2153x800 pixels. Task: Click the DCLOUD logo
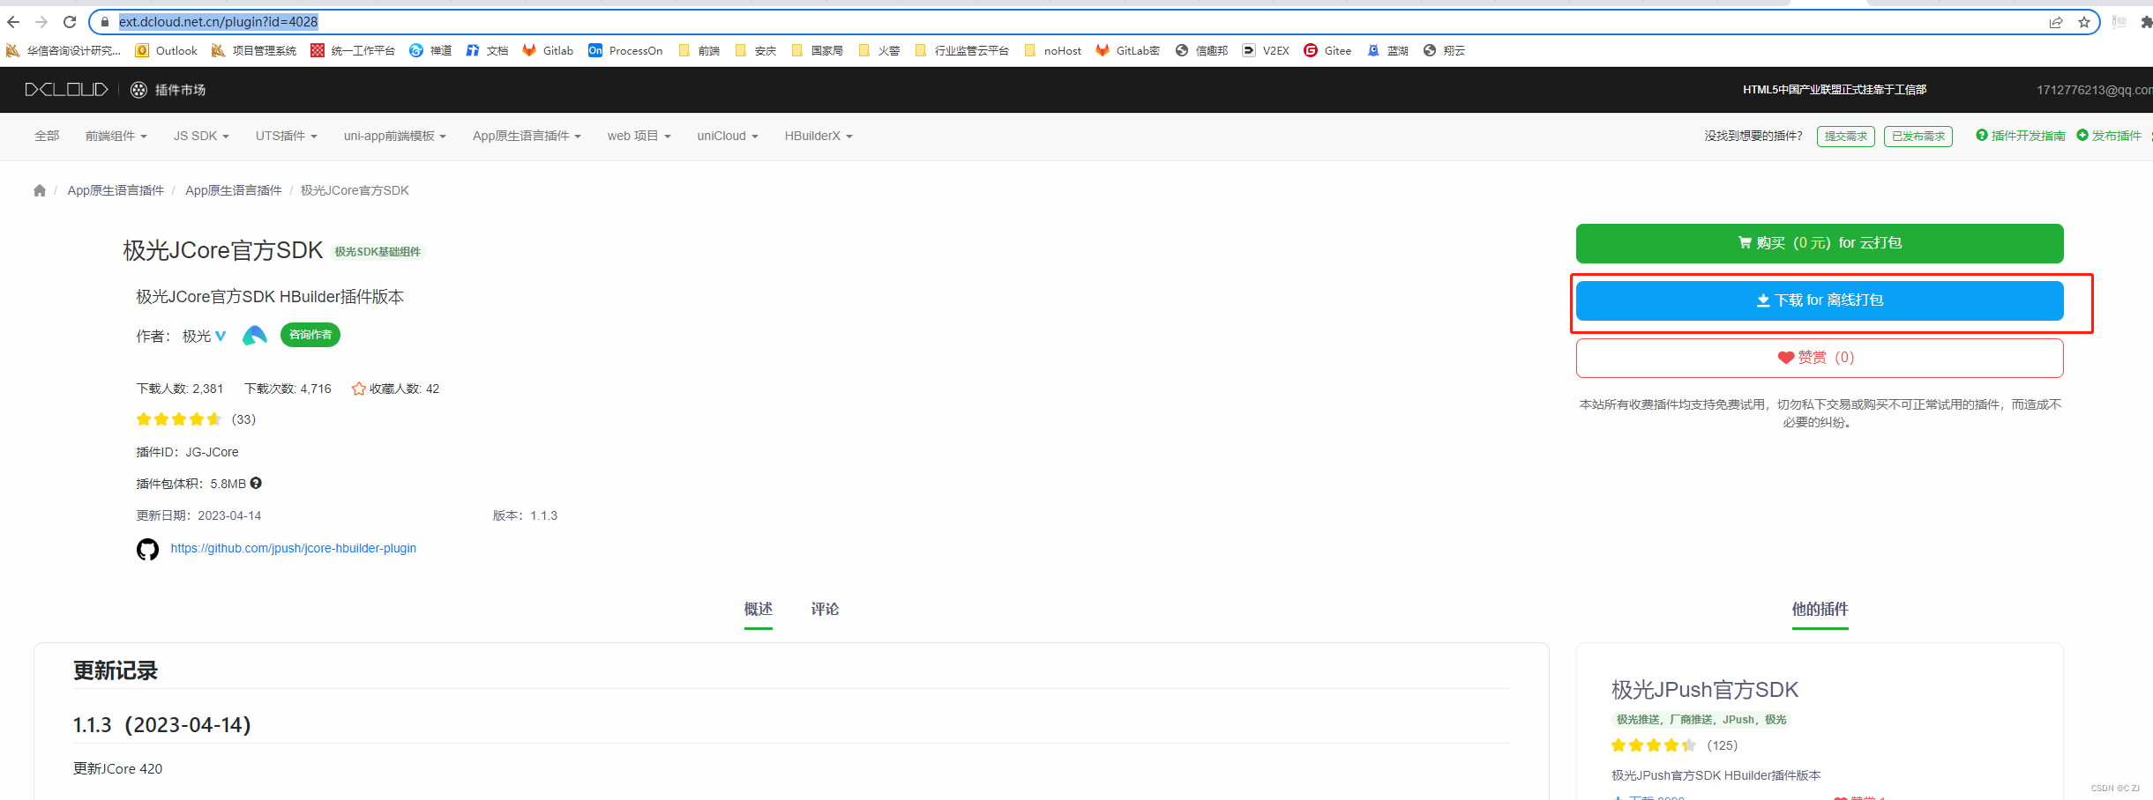66,90
